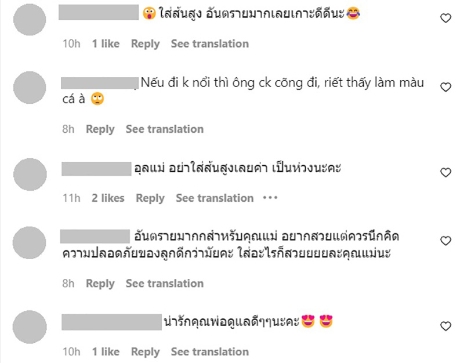Open '2 likes' on the third comment

(x=108, y=198)
